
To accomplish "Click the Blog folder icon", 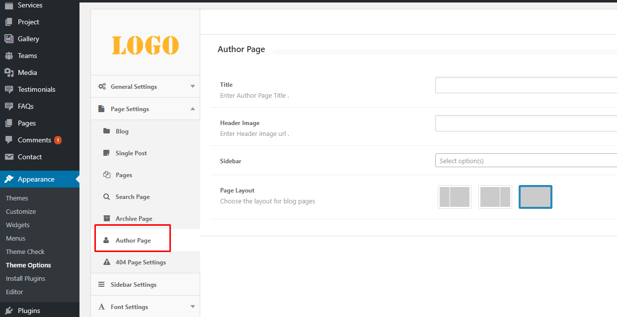I will (106, 131).
